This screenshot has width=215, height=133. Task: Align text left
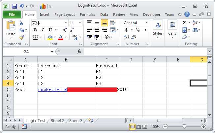click(89, 30)
